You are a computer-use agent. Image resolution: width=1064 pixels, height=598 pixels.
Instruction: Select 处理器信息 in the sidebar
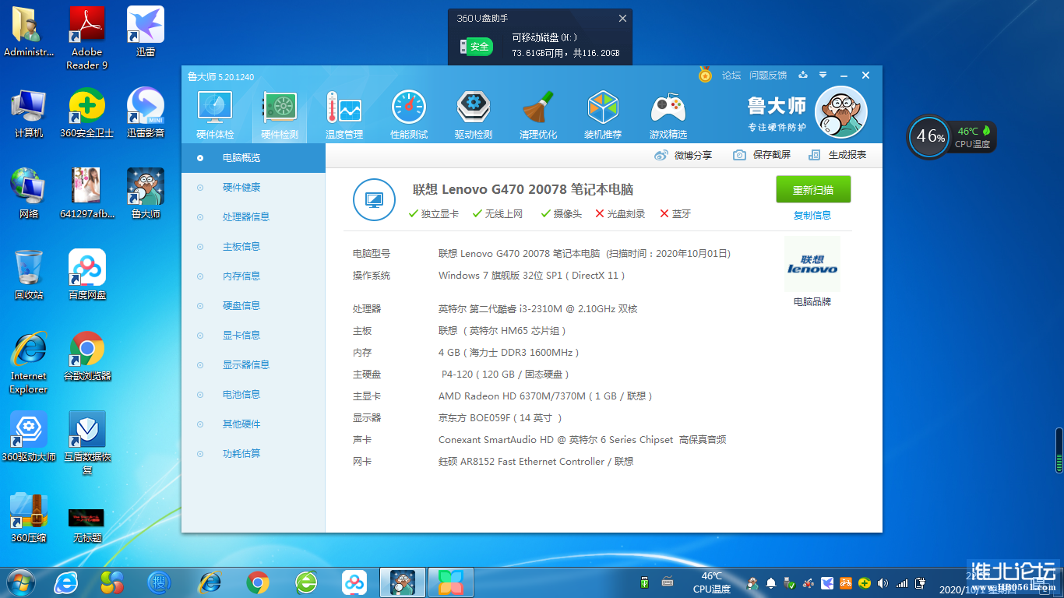pos(253,217)
